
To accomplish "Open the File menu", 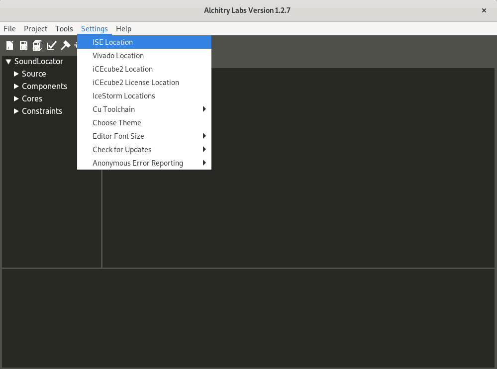I will pyautogui.click(x=10, y=29).
